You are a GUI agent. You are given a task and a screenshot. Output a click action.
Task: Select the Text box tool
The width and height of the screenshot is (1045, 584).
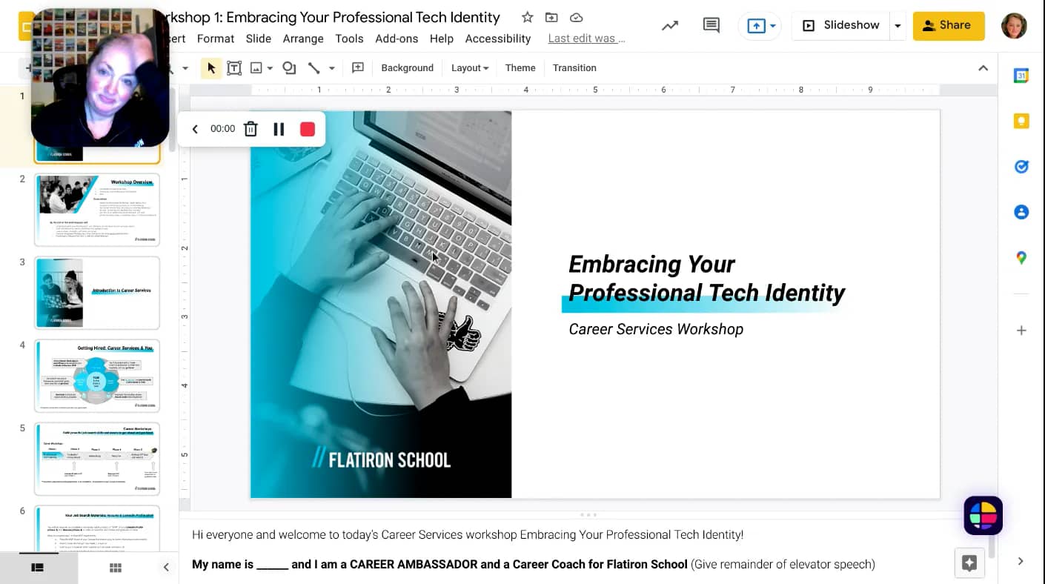point(234,68)
